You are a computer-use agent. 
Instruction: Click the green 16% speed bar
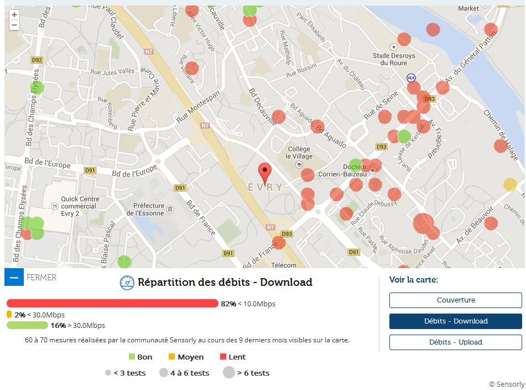[27, 325]
